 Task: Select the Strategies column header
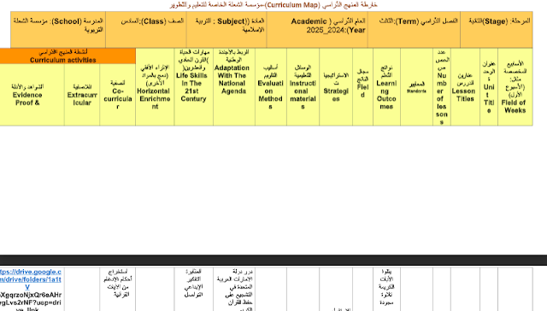point(336,87)
